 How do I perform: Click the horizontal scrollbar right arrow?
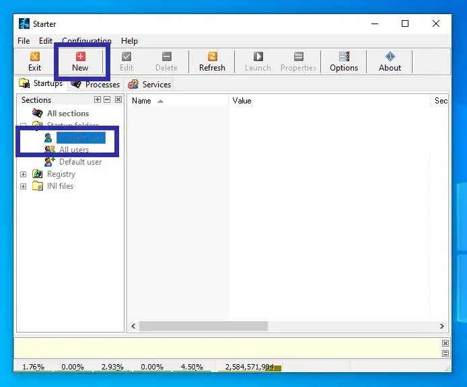tap(442, 327)
